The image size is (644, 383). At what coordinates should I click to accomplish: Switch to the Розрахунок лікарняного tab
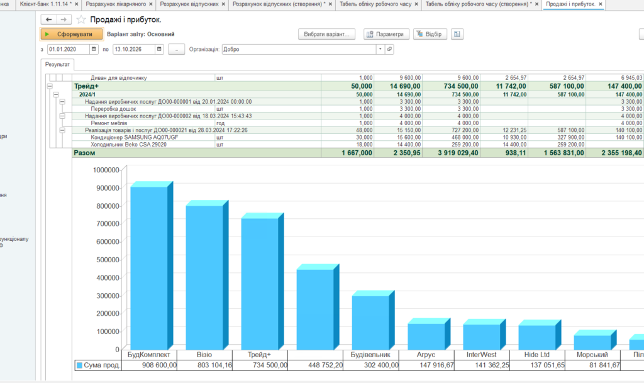pos(116,4)
